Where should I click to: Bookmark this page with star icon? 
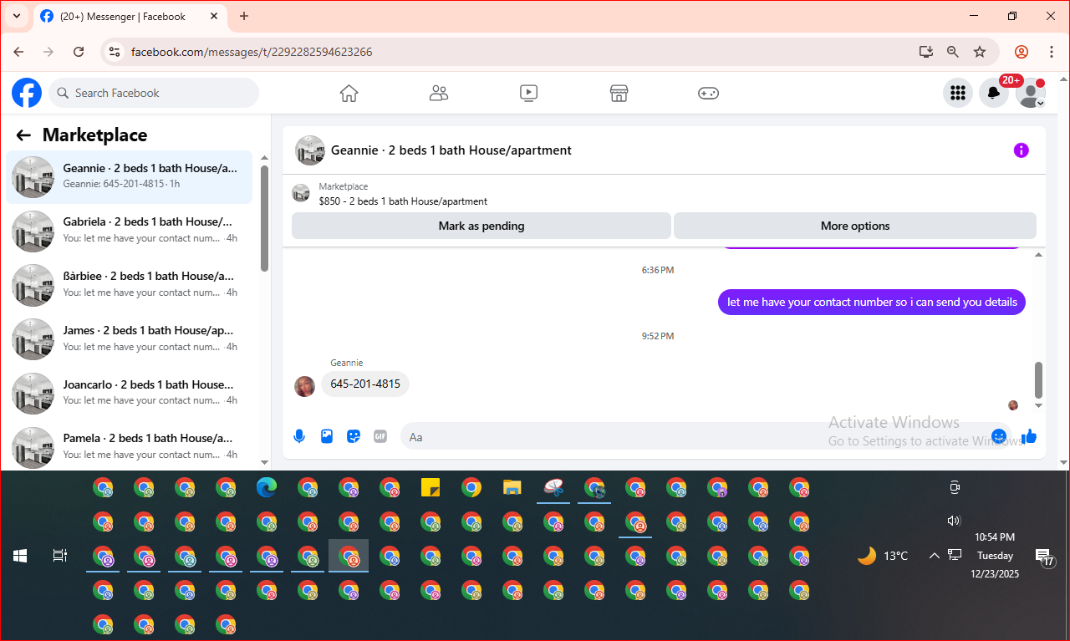point(980,52)
